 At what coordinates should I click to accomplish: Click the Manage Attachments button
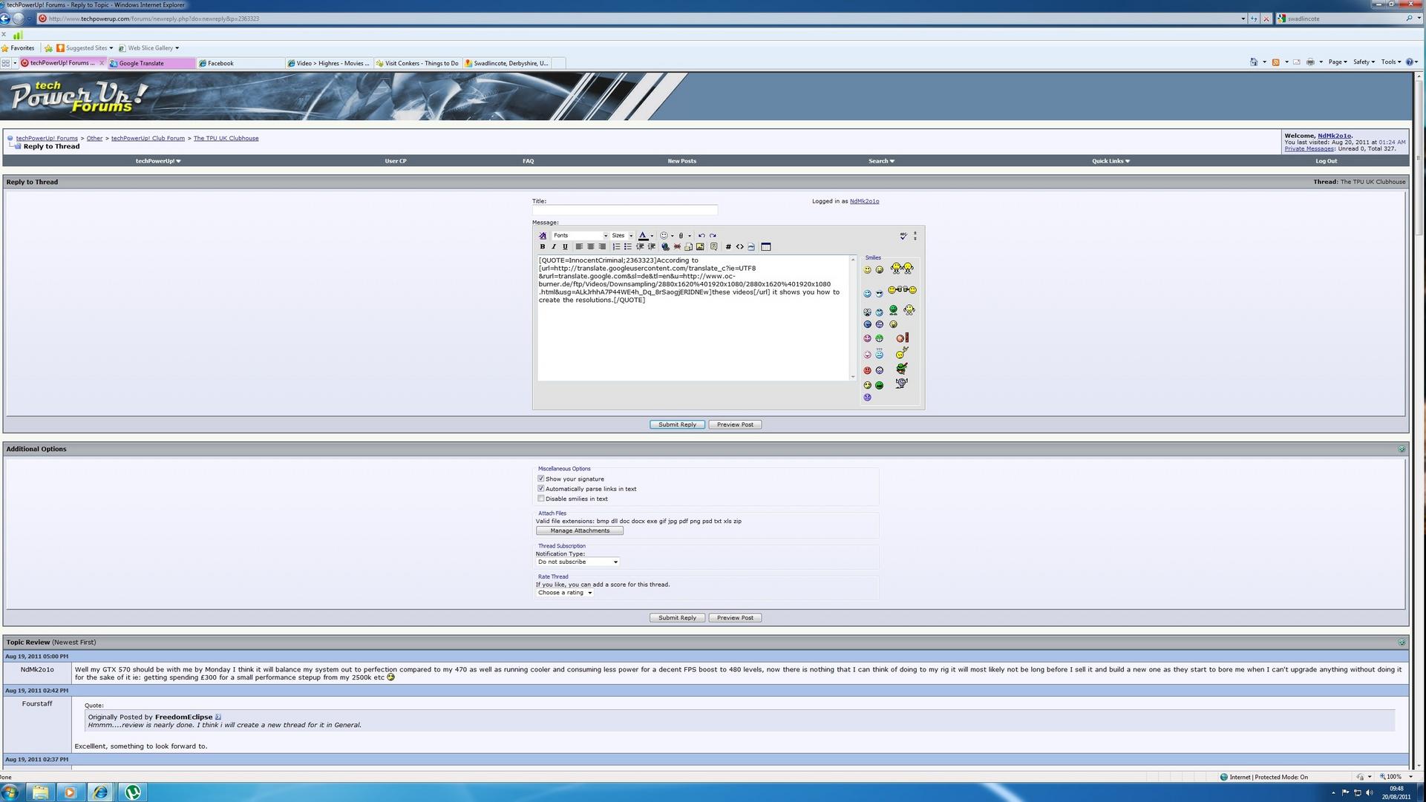click(580, 530)
